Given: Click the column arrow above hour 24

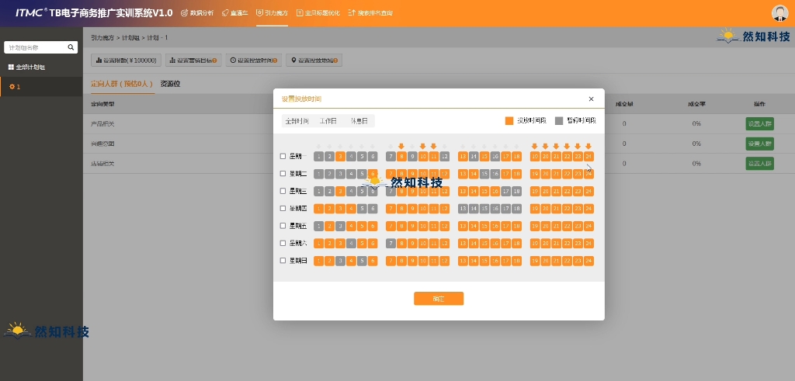Looking at the screenshot, I should (588, 146).
